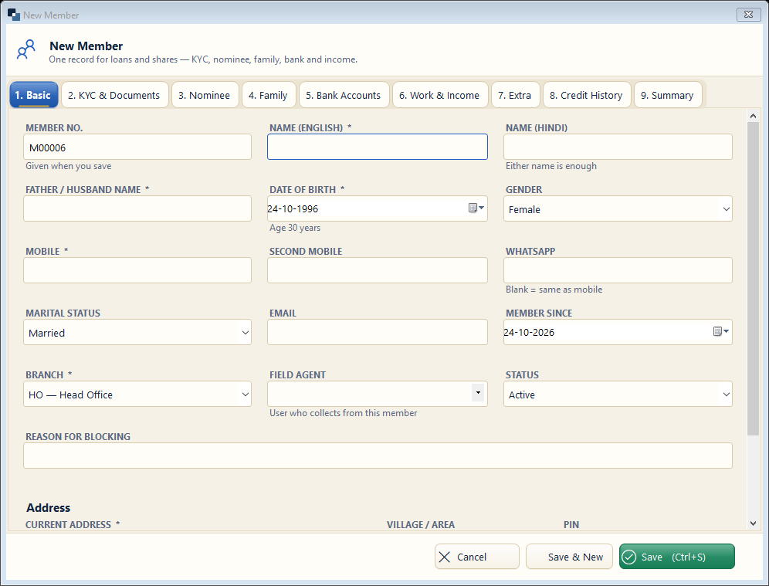Select the Bank Accounts tab
769x586 pixels.
344,95
